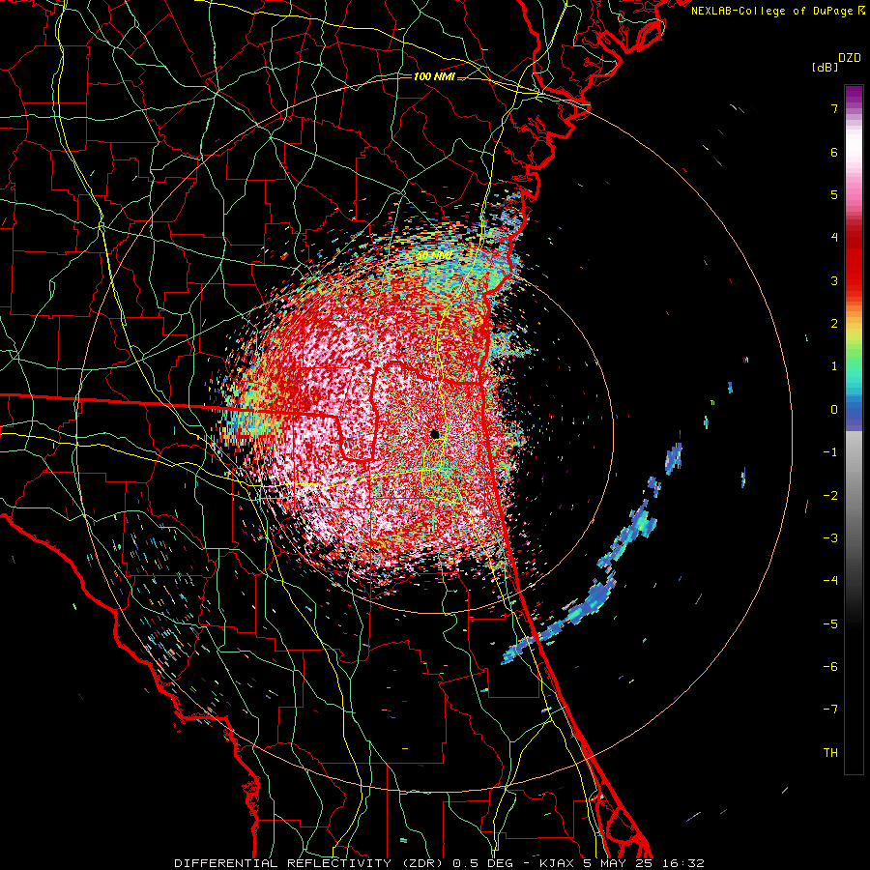870x870 pixels.
Task: Click the [dB] units label
Action: [x=825, y=68]
